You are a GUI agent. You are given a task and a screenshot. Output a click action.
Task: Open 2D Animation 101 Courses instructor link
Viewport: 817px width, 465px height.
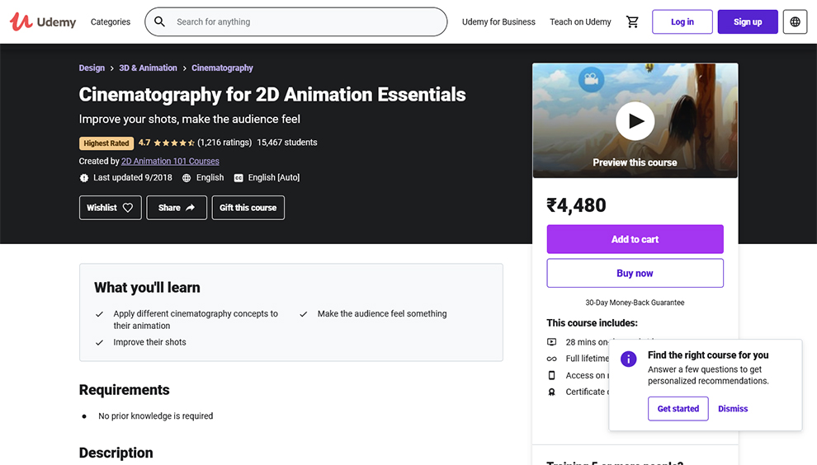point(170,162)
